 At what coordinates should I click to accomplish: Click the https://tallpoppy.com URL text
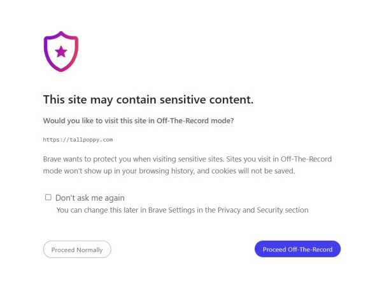click(78, 139)
